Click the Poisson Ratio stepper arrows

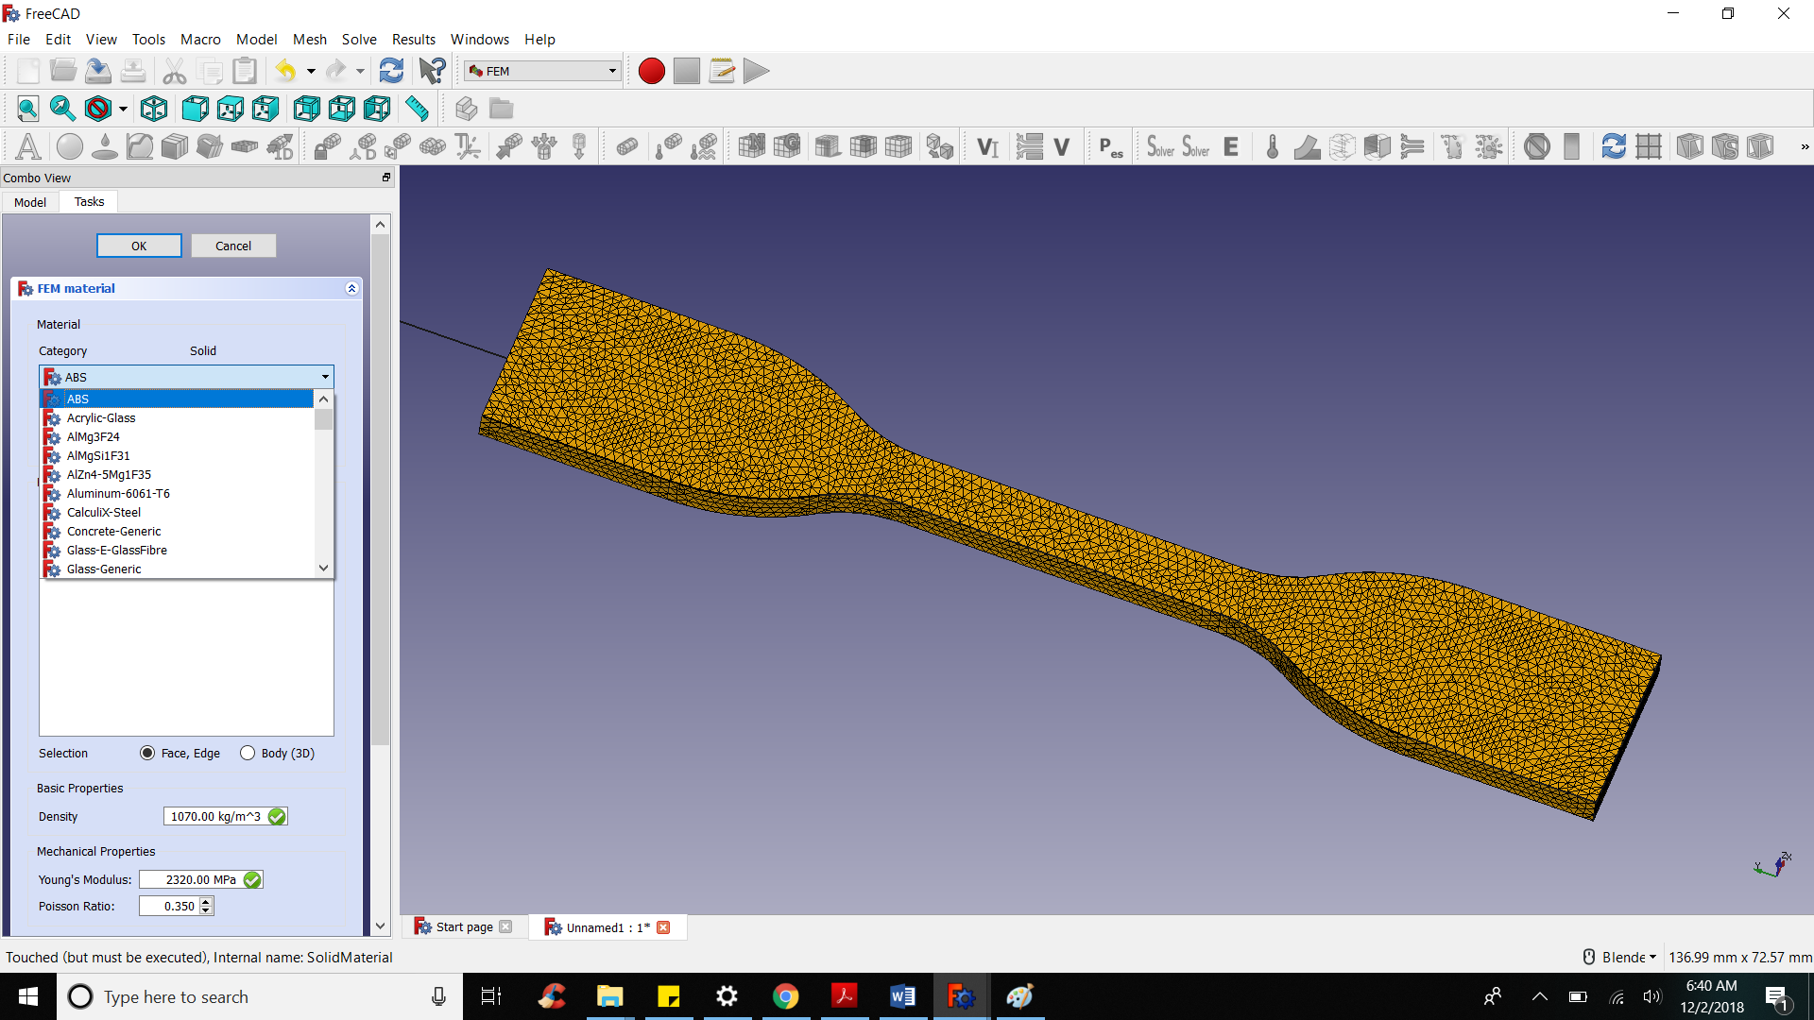[x=206, y=906]
